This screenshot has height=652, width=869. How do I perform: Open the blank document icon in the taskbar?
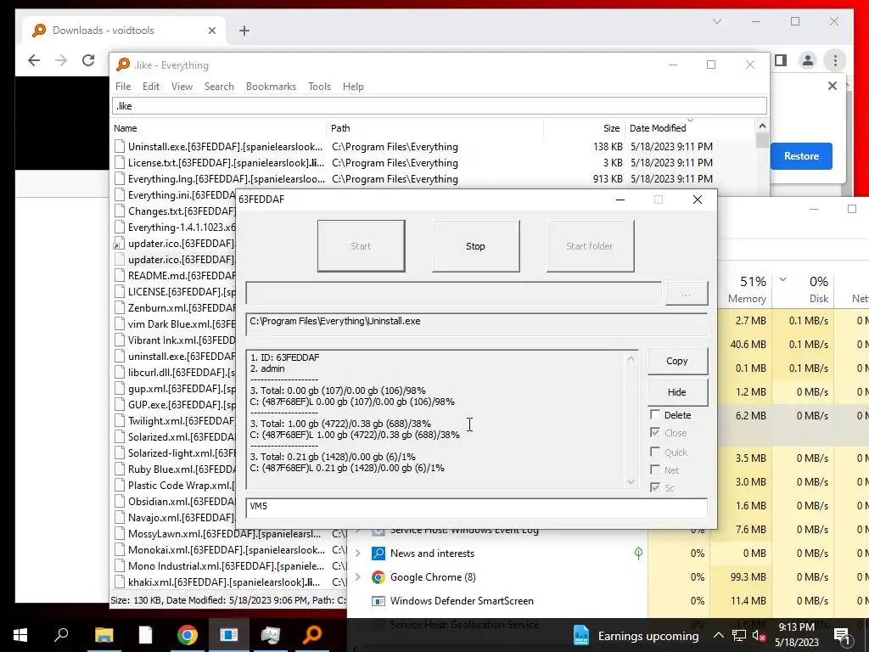[145, 635]
